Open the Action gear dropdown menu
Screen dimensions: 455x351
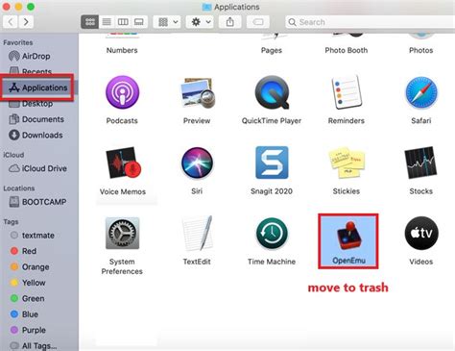[200, 22]
